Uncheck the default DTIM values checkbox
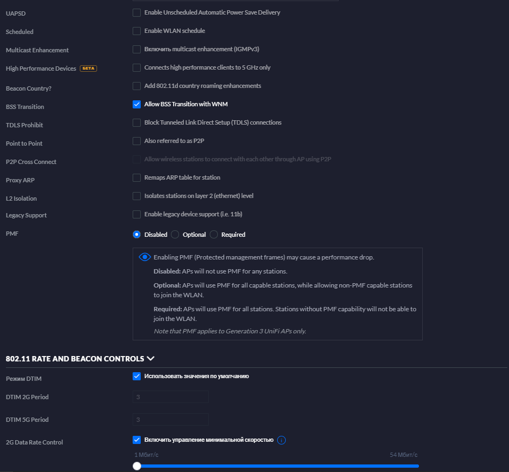 pos(137,376)
